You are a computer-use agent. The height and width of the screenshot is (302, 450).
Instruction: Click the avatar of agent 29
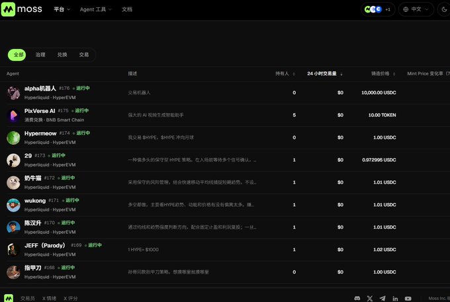click(x=13, y=160)
